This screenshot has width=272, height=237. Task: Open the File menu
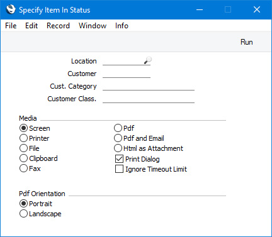[x=11, y=26]
